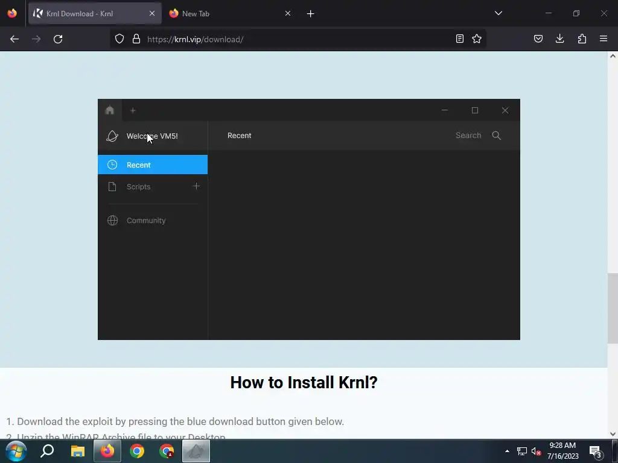Open a new browser tab with plus
Screen dimensions: 618x463
(311, 14)
